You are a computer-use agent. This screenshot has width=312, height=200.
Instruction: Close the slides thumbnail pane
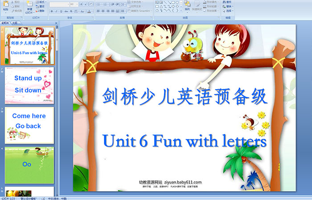point(56,23)
